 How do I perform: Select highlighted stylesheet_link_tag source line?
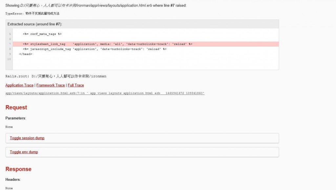[x=146, y=44]
